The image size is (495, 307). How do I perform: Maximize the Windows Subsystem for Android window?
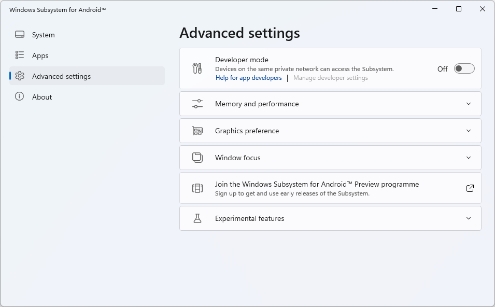[459, 9]
